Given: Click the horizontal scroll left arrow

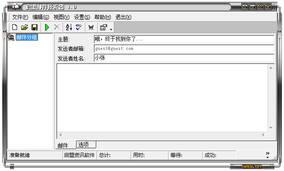Looking at the screenshot, I should tap(61, 135).
